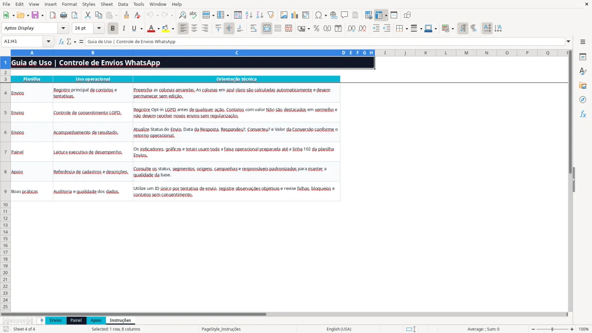The height and width of the screenshot is (333, 592).
Task: Click the Save document icon
Action: [x=35, y=15]
